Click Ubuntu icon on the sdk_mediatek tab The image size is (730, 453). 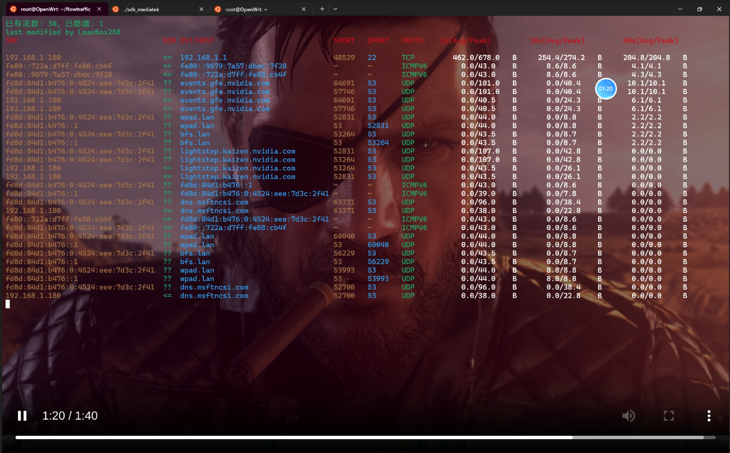[116, 9]
